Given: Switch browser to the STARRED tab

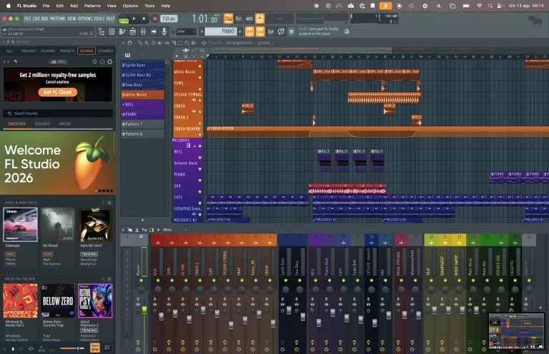Looking at the screenshot, I should [105, 51].
